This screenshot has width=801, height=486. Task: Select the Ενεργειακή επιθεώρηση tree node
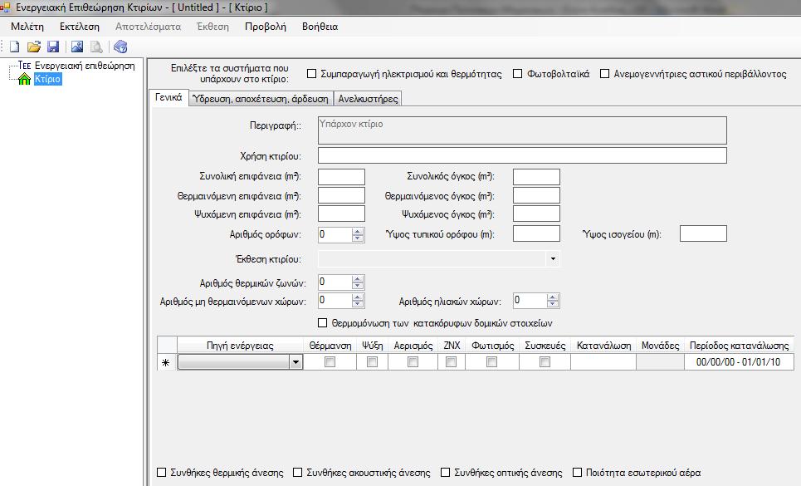[x=85, y=66]
